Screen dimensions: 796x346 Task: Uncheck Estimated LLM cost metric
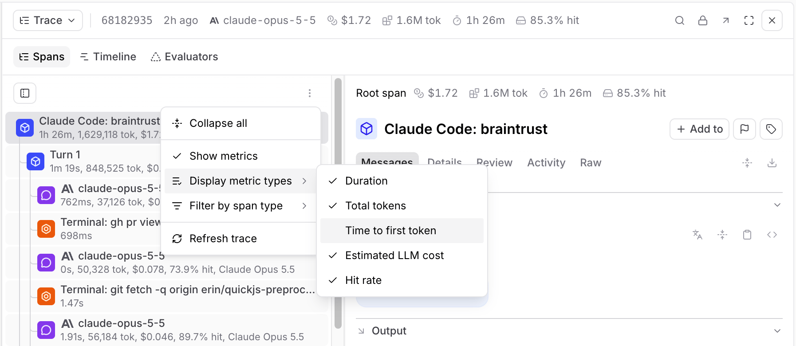click(x=402, y=256)
